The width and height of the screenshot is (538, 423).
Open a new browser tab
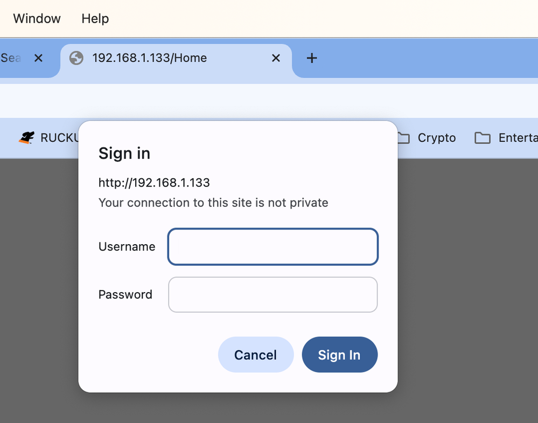click(x=311, y=58)
